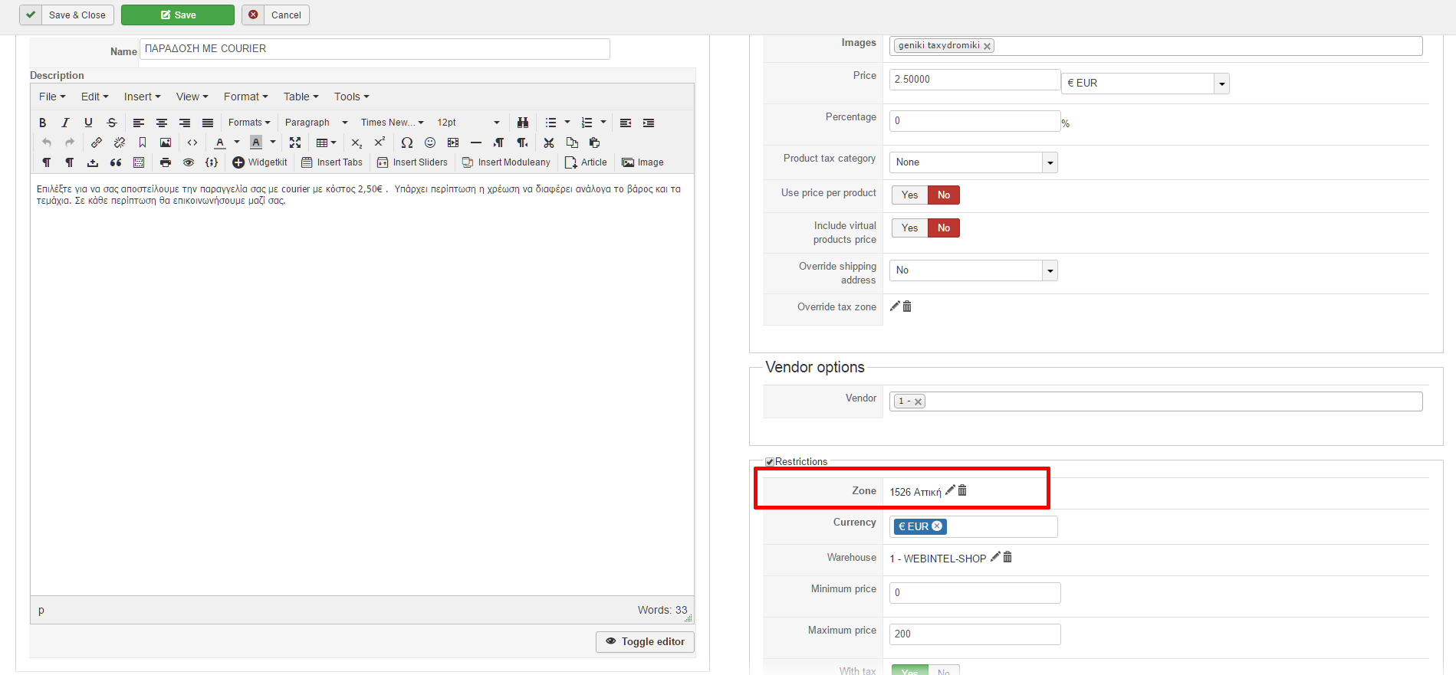Screen dimensions: 1456x675
Task: Increase the text indent
Action: 649,123
